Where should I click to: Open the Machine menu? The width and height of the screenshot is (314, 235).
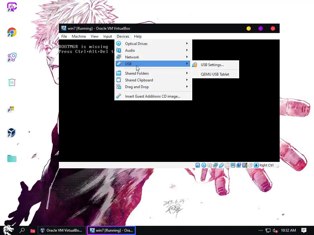[x=79, y=36]
